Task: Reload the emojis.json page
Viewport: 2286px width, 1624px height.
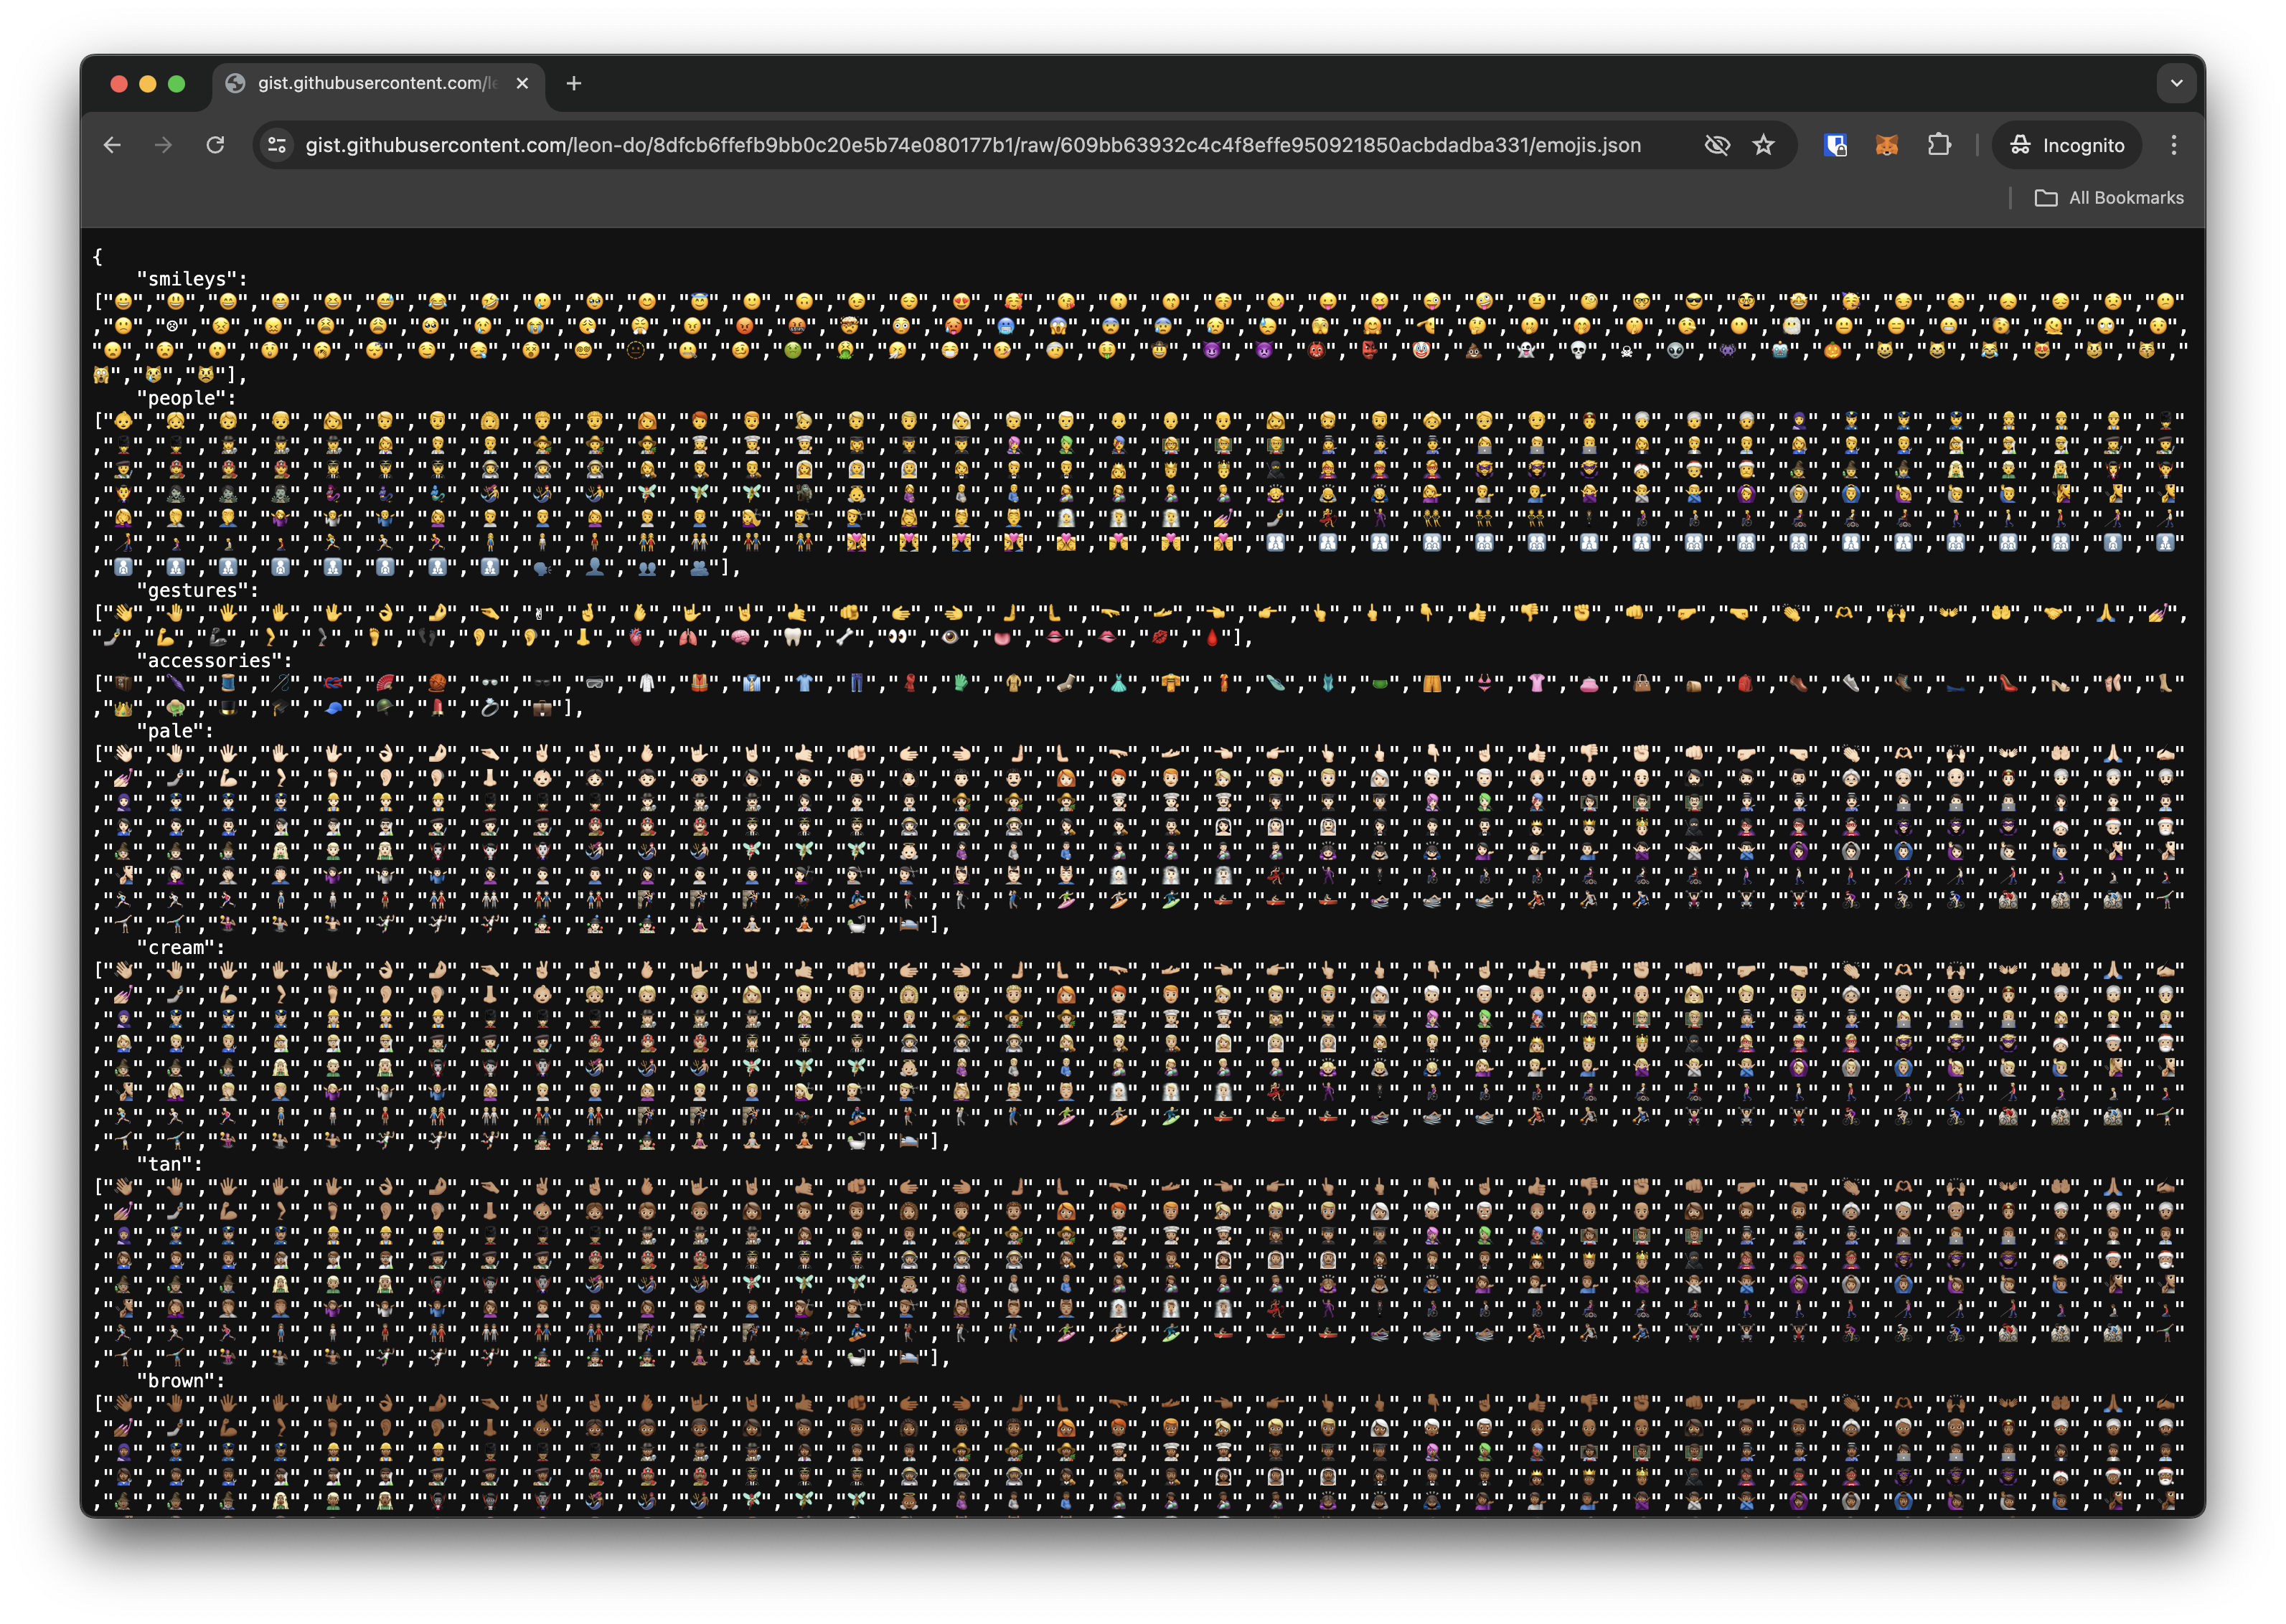Action: point(217,145)
